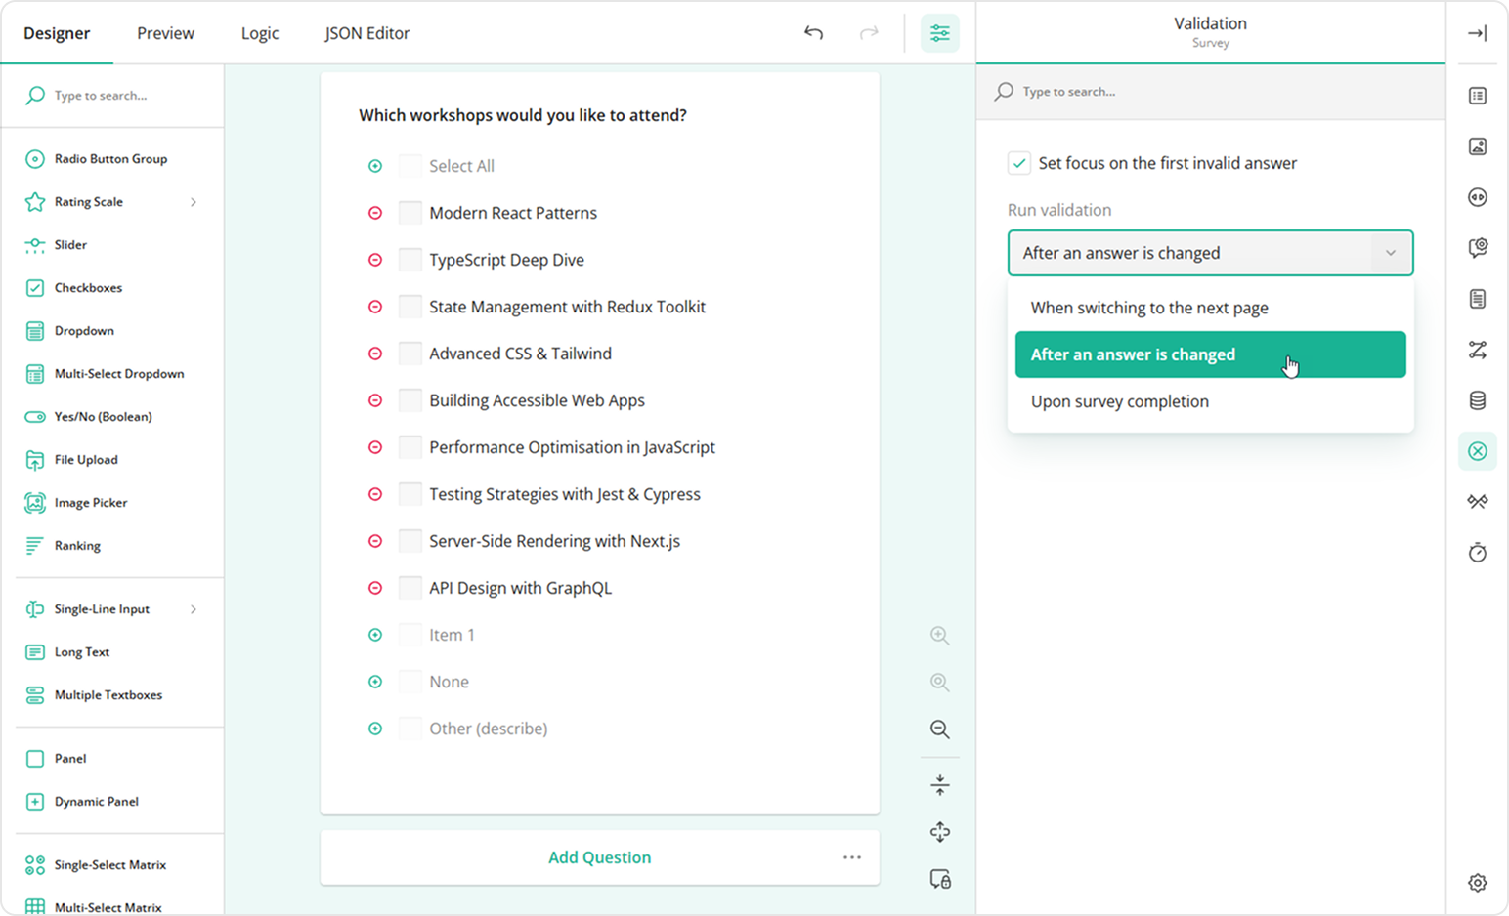Open the Timer/Quiz category icon

coord(1477,553)
